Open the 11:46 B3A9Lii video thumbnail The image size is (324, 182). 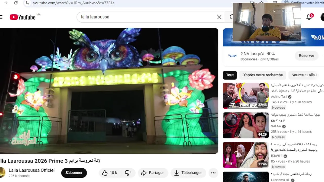(x=246, y=155)
